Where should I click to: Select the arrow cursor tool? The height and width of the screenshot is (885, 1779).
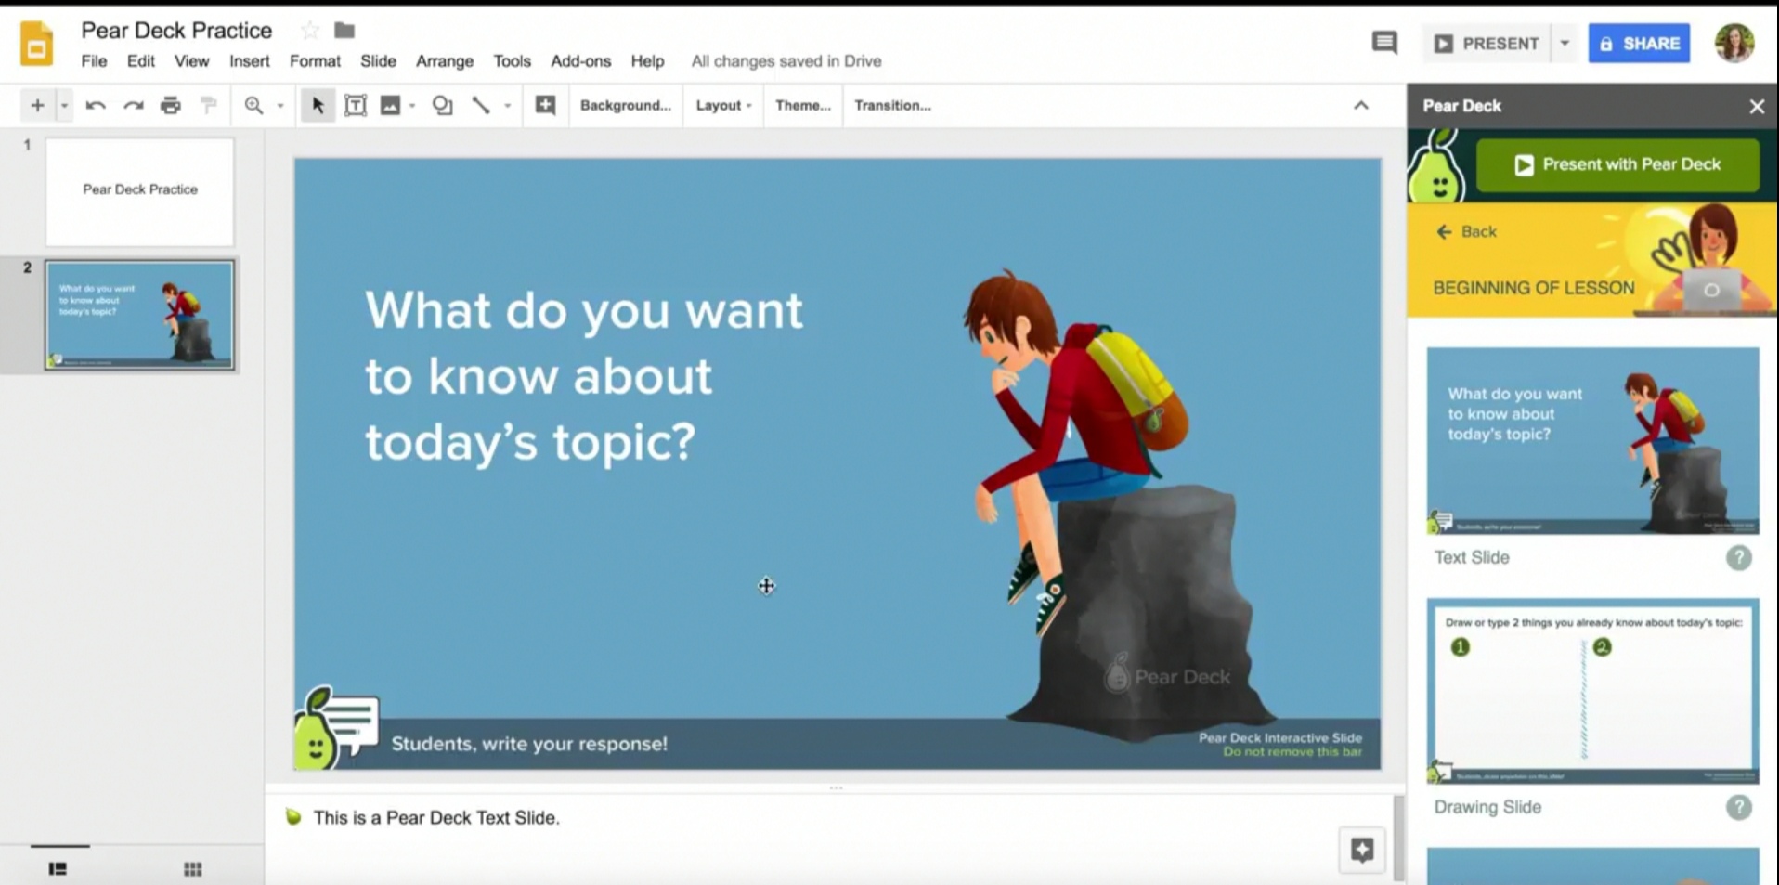click(x=318, y=105)
